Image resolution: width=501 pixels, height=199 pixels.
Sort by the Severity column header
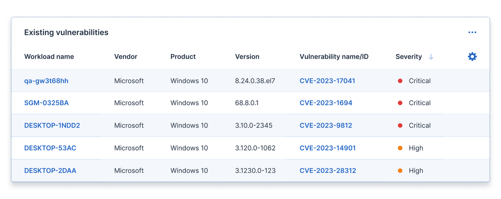409,57
